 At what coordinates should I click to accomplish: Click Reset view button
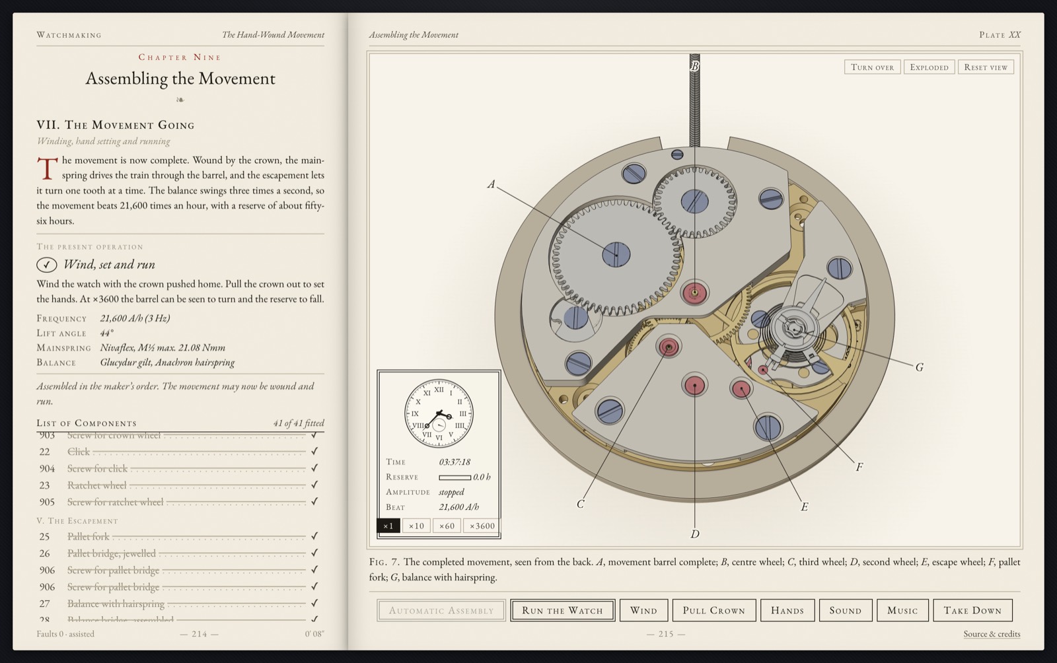pos(986,67)
